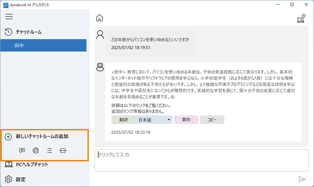Click the plus icon for new chat room
Viewport: 314px width, 187px height.
pyautogui.click(x=8, y=137)
